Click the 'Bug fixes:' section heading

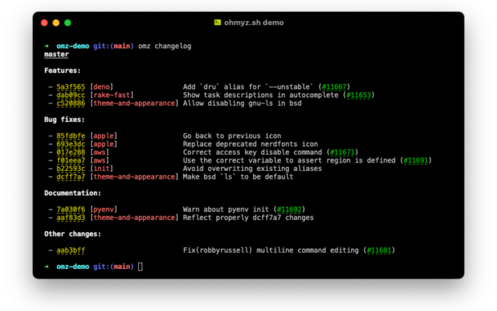(x=64, y=120)
